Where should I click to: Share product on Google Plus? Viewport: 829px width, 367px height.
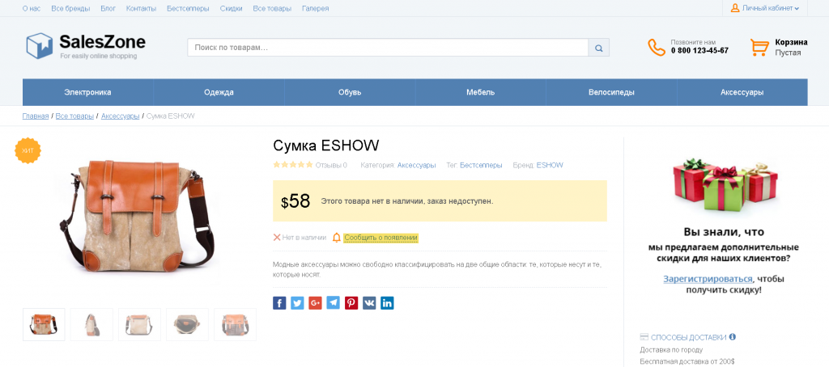[x=315, y=303]
